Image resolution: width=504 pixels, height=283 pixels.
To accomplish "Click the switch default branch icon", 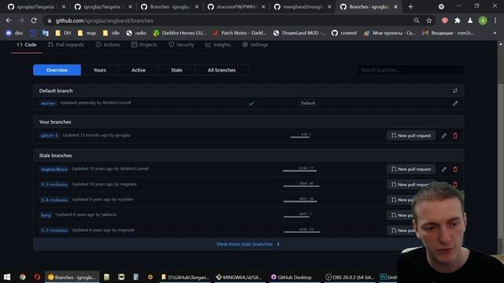I will (455, 91).
